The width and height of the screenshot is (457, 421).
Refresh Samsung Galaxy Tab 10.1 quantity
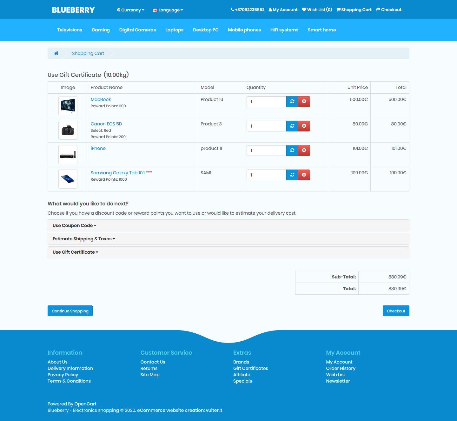(x=292, y=175)
